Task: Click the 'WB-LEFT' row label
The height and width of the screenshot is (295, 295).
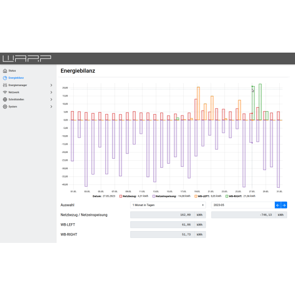Action: pyautogui.click(x=68, y=225)
